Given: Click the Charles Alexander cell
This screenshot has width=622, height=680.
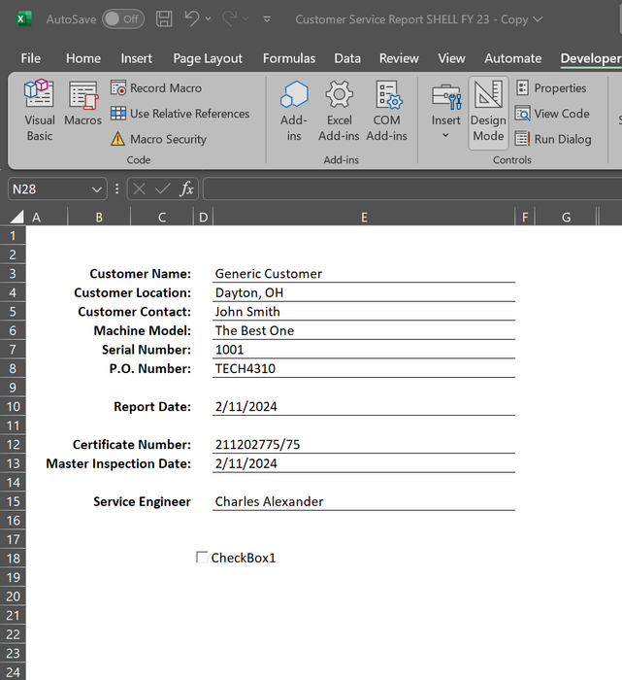Looking at the screenshot, I should [364, 502].
